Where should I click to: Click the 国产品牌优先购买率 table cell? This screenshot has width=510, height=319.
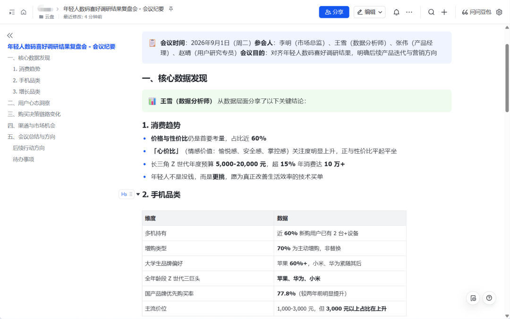(208, 294)
